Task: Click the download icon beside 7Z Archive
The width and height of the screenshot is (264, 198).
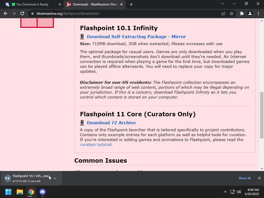Action: click(82, 122)
